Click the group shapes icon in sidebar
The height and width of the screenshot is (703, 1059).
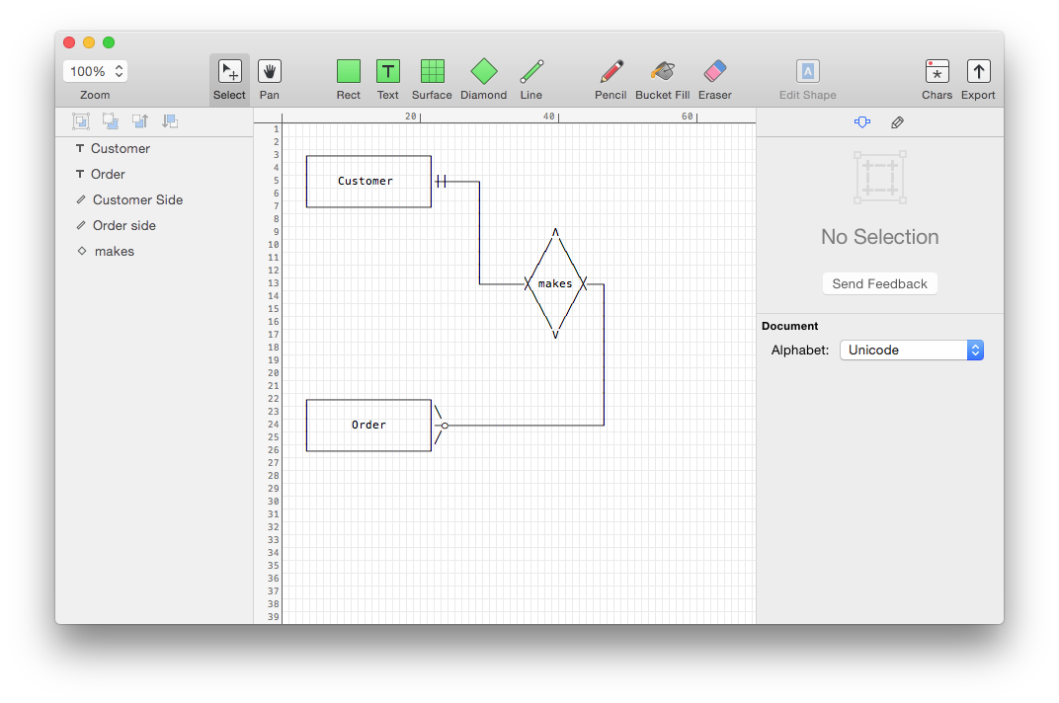point(81,121)
